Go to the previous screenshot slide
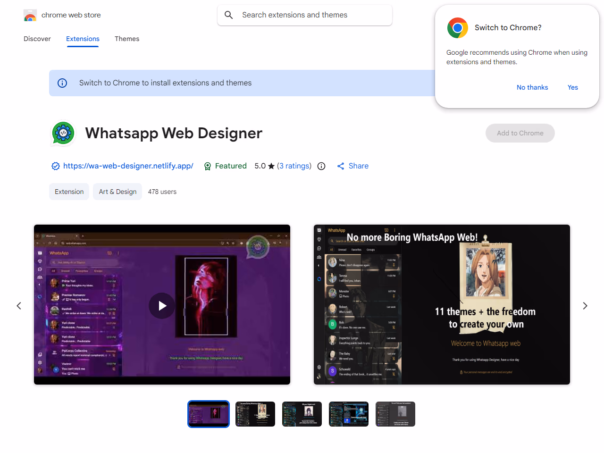The width and height of the screenshot is (604, 453). coord(19,306)
